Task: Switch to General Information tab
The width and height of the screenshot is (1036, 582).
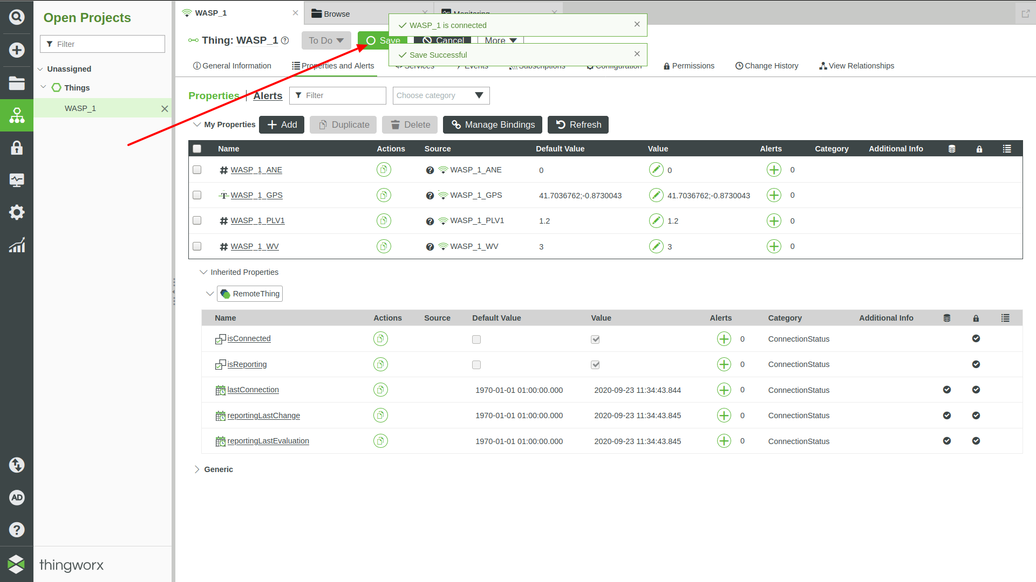Action: (x=232, y=66)
